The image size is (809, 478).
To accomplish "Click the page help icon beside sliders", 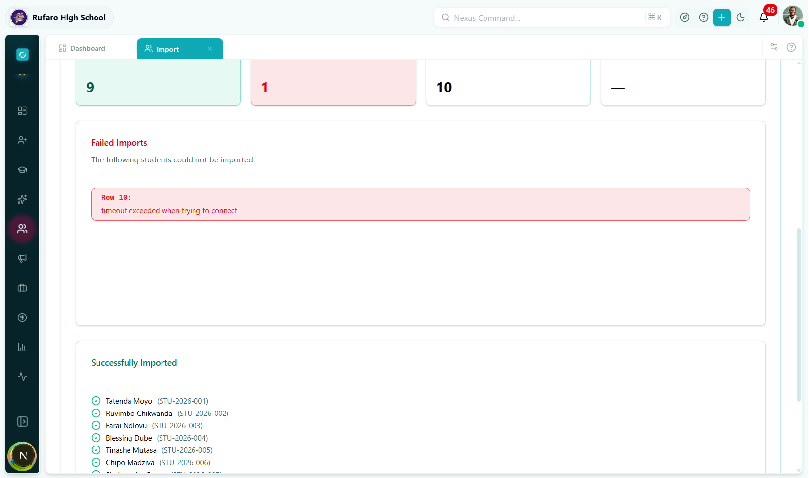I will (x=791, y=47).
